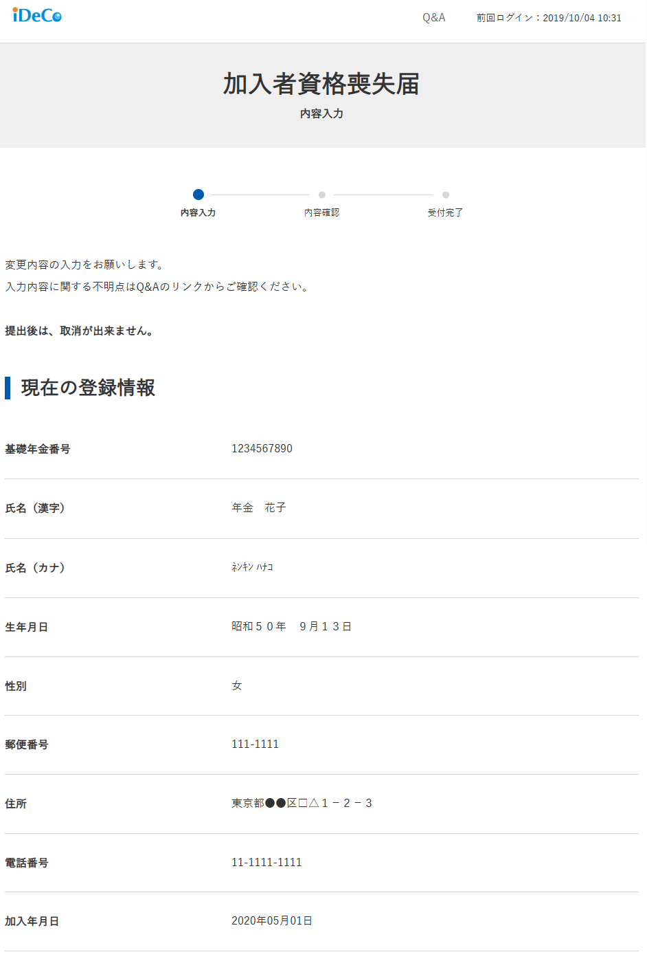Click the grey 内容確認 step dot
The height and width of the screenshot is (961, 647).
pos(322,195)
